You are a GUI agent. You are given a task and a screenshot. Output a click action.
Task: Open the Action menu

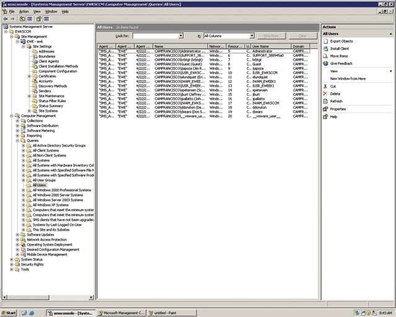point(24,12)
